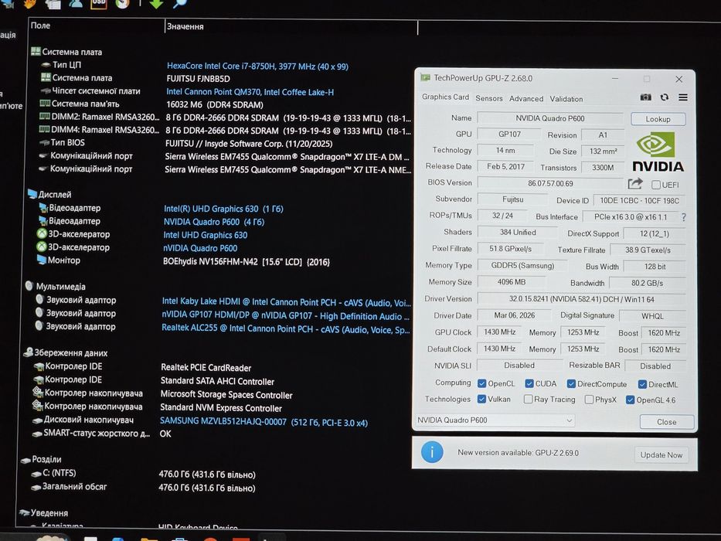
Task: Take a GPU-Z screenshot with camera icon
Action: point(645,97)
